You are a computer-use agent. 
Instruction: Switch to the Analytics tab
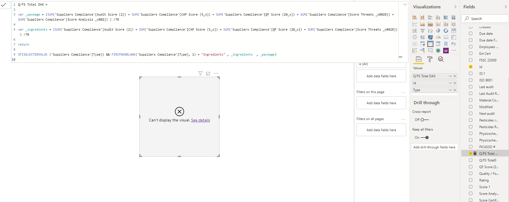(441, 59)
